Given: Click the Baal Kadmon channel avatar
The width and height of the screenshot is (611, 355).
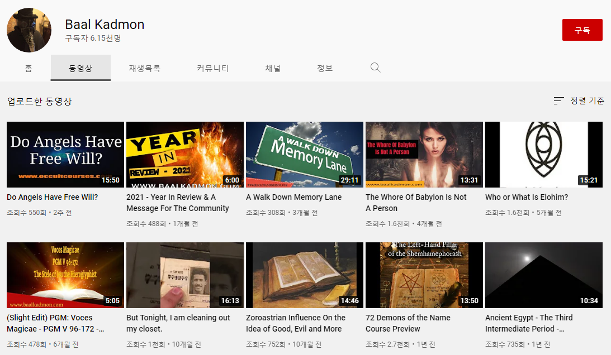Looking at the screenshot, I should click(x=29, y=30).
